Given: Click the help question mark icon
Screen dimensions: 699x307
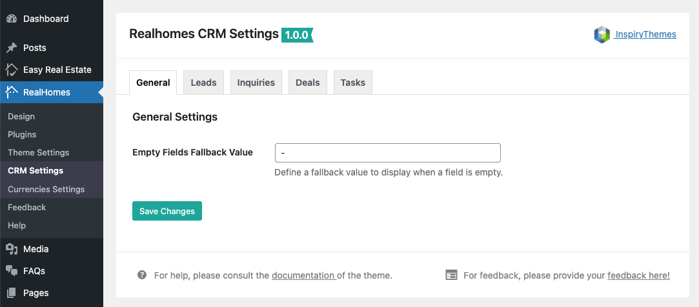Looking at the screenshot, I should [x=142, y=275].
